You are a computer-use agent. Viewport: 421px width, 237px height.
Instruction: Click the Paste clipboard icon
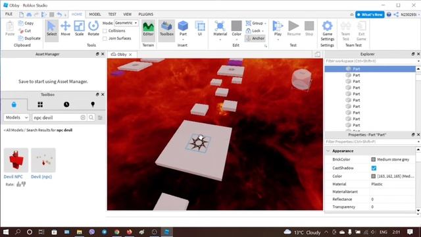10,26
